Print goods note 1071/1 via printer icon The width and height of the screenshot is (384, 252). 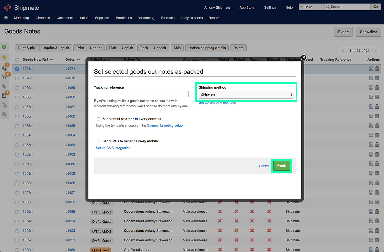point(371,69)
